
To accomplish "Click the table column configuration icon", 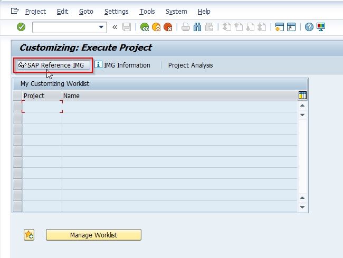I will [x=302, y=95].
